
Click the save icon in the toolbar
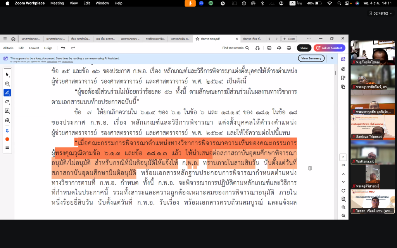click(269, 48)
